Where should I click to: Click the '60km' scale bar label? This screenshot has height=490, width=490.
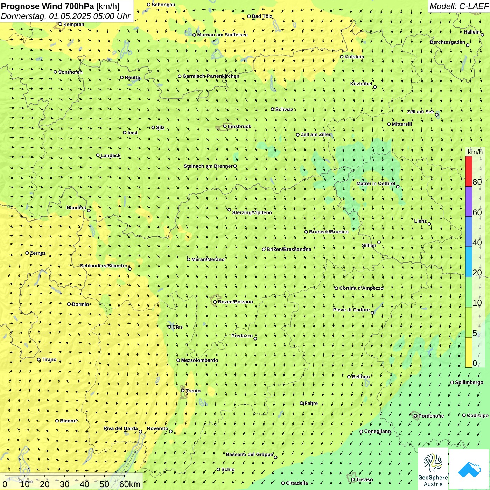(x=130, y=484)
